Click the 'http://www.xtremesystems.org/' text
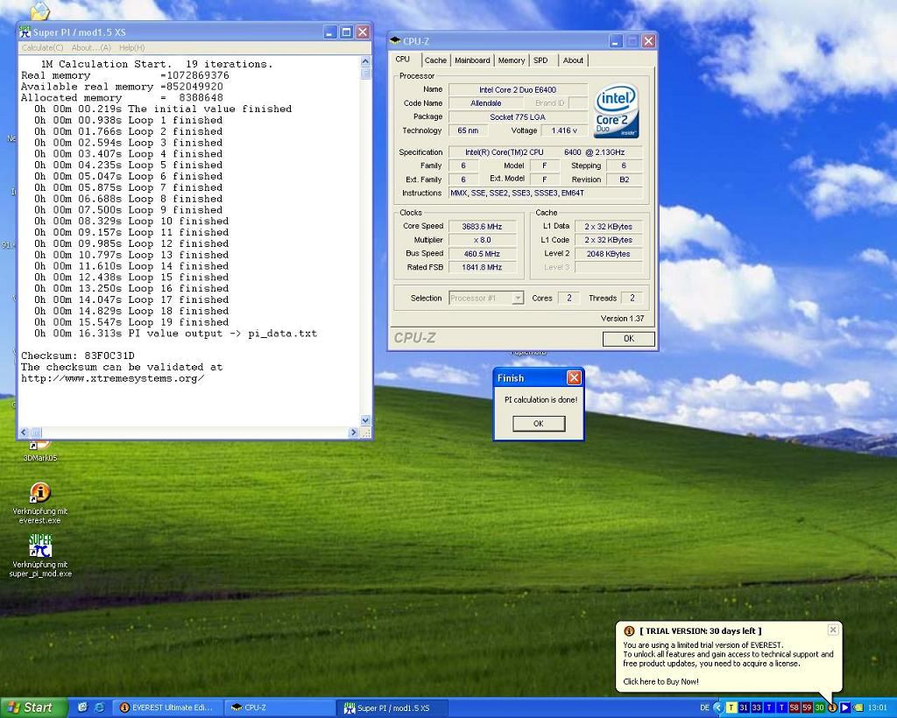Screen dimensions: 897x718 coord(113,378)
